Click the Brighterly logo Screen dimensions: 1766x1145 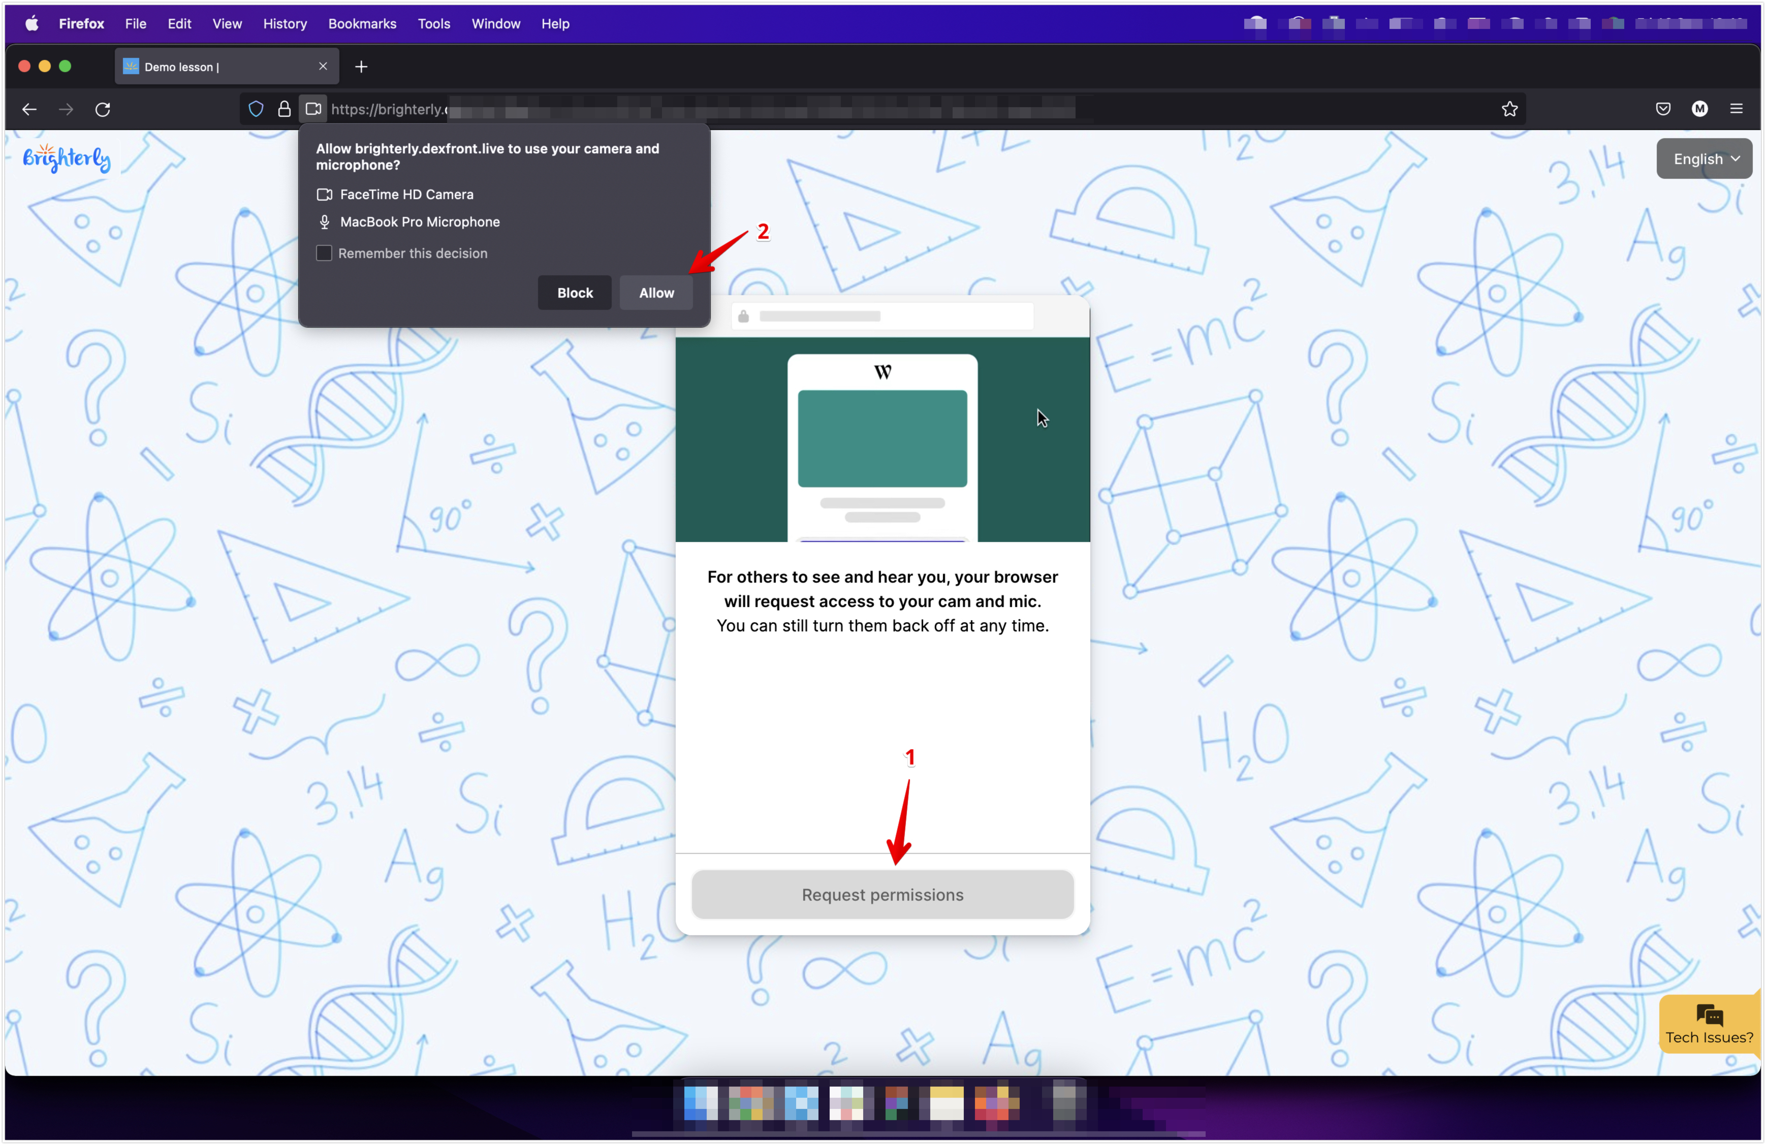click(x=67, y=158)
